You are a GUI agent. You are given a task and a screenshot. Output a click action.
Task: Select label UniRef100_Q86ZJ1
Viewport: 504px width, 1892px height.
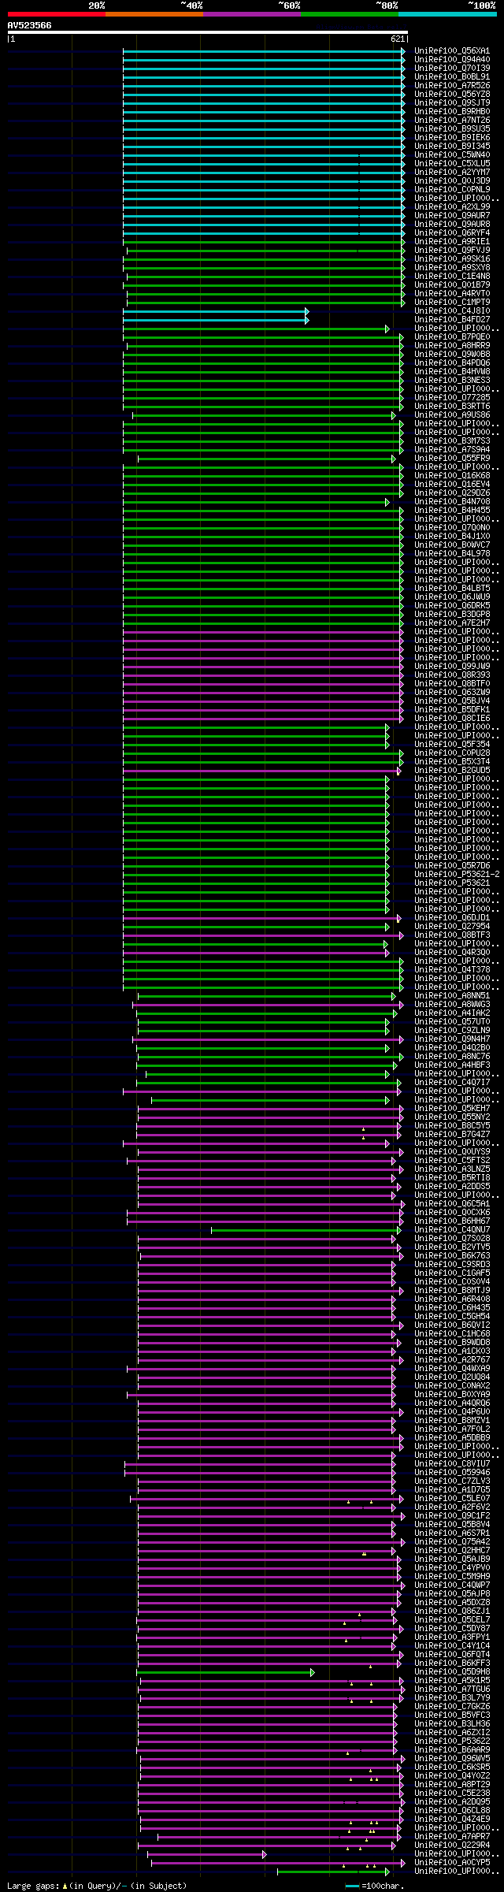[x=452, y=1611]
